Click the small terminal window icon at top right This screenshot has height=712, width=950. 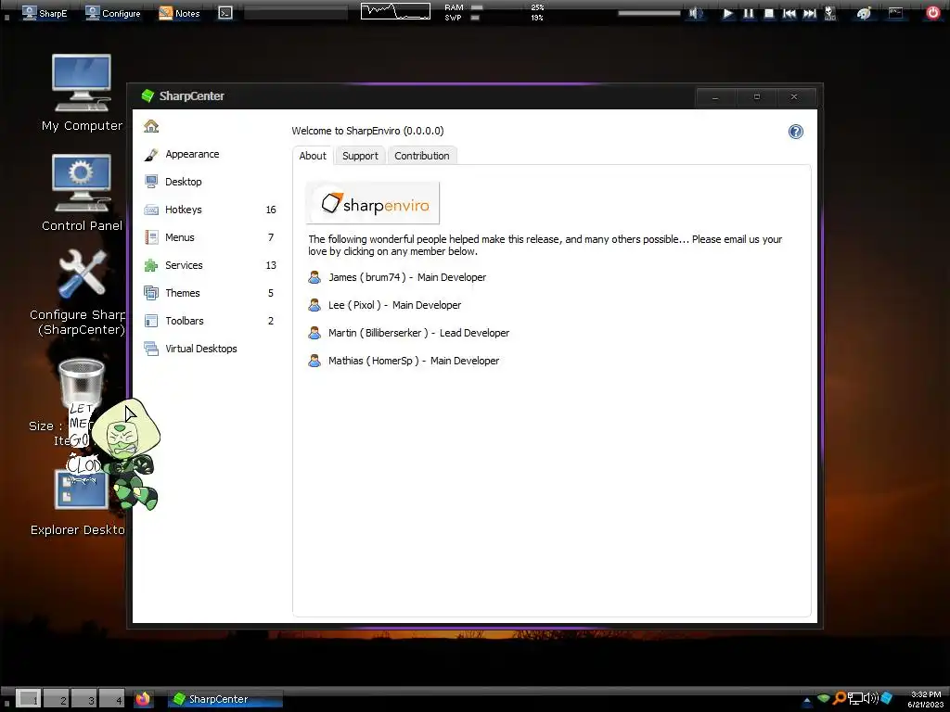(x=895, y=13)
